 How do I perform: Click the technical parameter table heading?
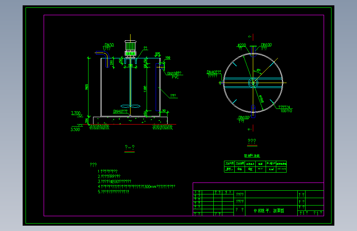pyautogui.click(x=252, y=156)
